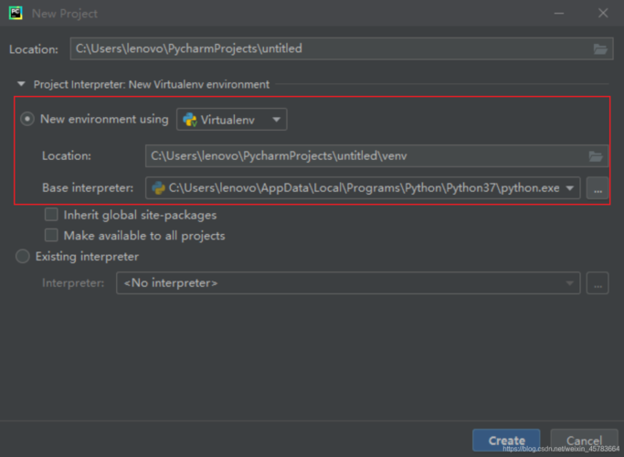Minimize the New Project dialog
The height and width of the screenshot is (457, 624).
point(559,13)
